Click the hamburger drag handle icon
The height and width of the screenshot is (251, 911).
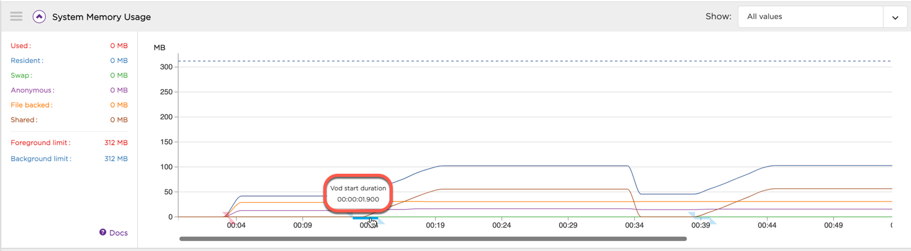16,17
